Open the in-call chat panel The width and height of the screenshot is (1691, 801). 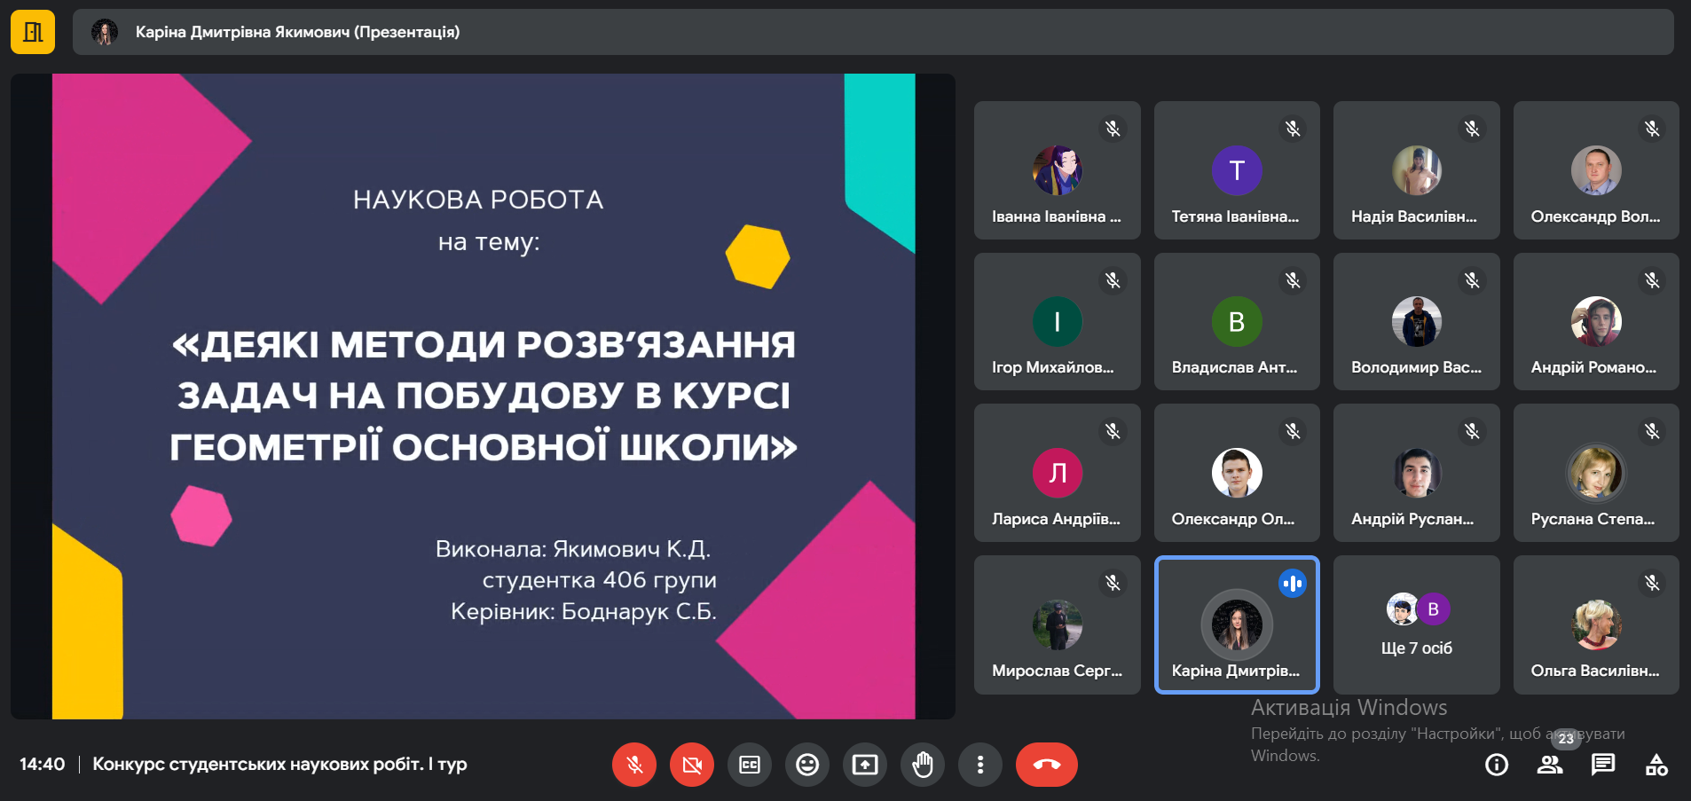click(1603, 765)
